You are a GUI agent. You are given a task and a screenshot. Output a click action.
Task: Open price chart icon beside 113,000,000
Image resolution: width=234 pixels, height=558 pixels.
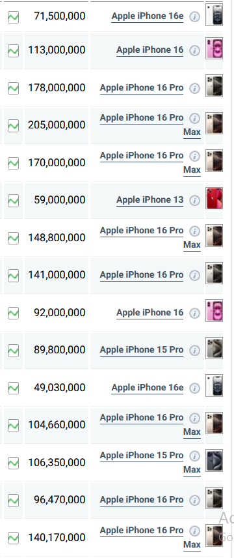(x=13, y=51)
